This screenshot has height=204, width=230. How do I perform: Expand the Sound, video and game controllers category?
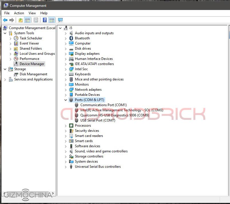(66, 152)
